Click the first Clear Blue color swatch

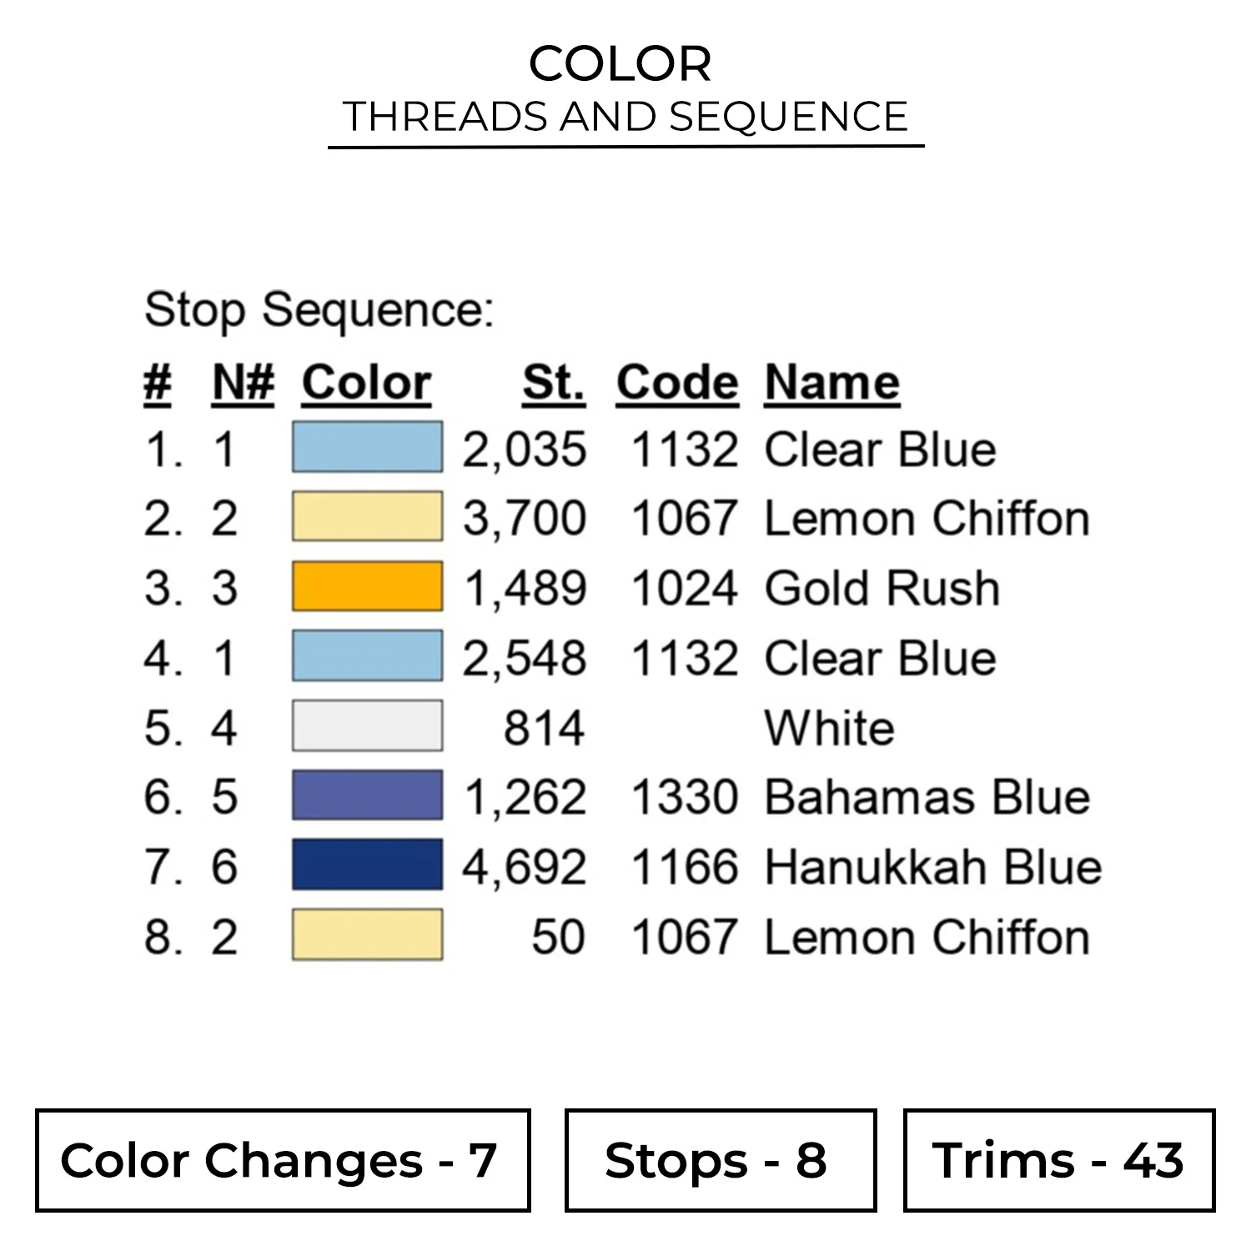click(x=367, y=448)
